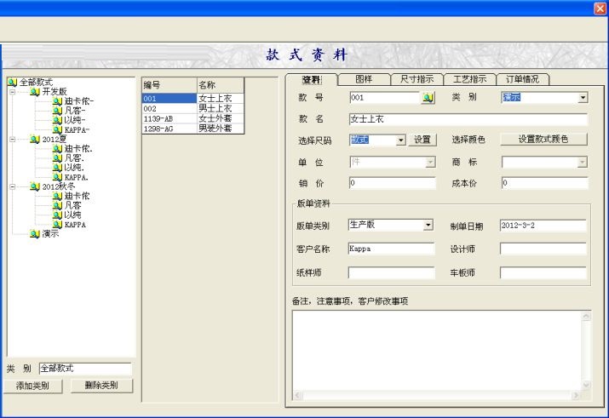Switch to the 资料 tab
Viewport: 609px width, 418px height.
click(312, 79)
